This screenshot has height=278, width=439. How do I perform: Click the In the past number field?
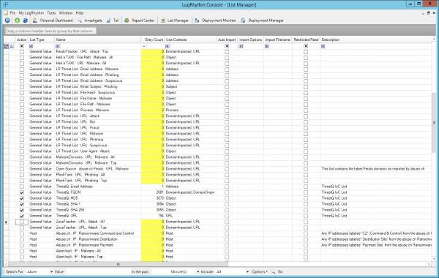point(160,272)
